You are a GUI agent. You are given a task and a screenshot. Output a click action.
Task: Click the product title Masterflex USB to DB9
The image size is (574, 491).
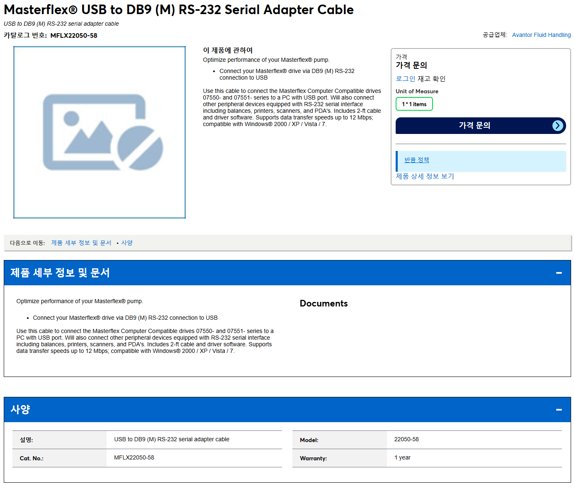[x=179, y=10]
